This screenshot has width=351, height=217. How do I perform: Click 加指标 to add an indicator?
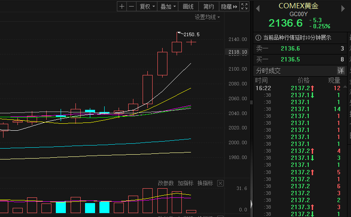coord(185,183)
